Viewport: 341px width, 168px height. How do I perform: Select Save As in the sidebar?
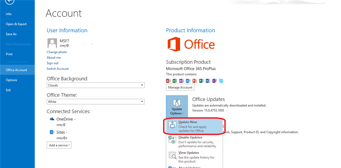(x=17, y=34)
